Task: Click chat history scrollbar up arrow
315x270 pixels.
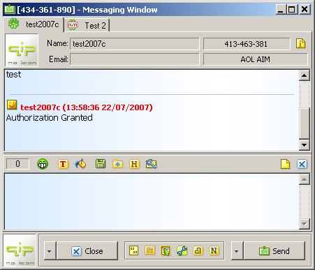Action: (x=304, y=75)
